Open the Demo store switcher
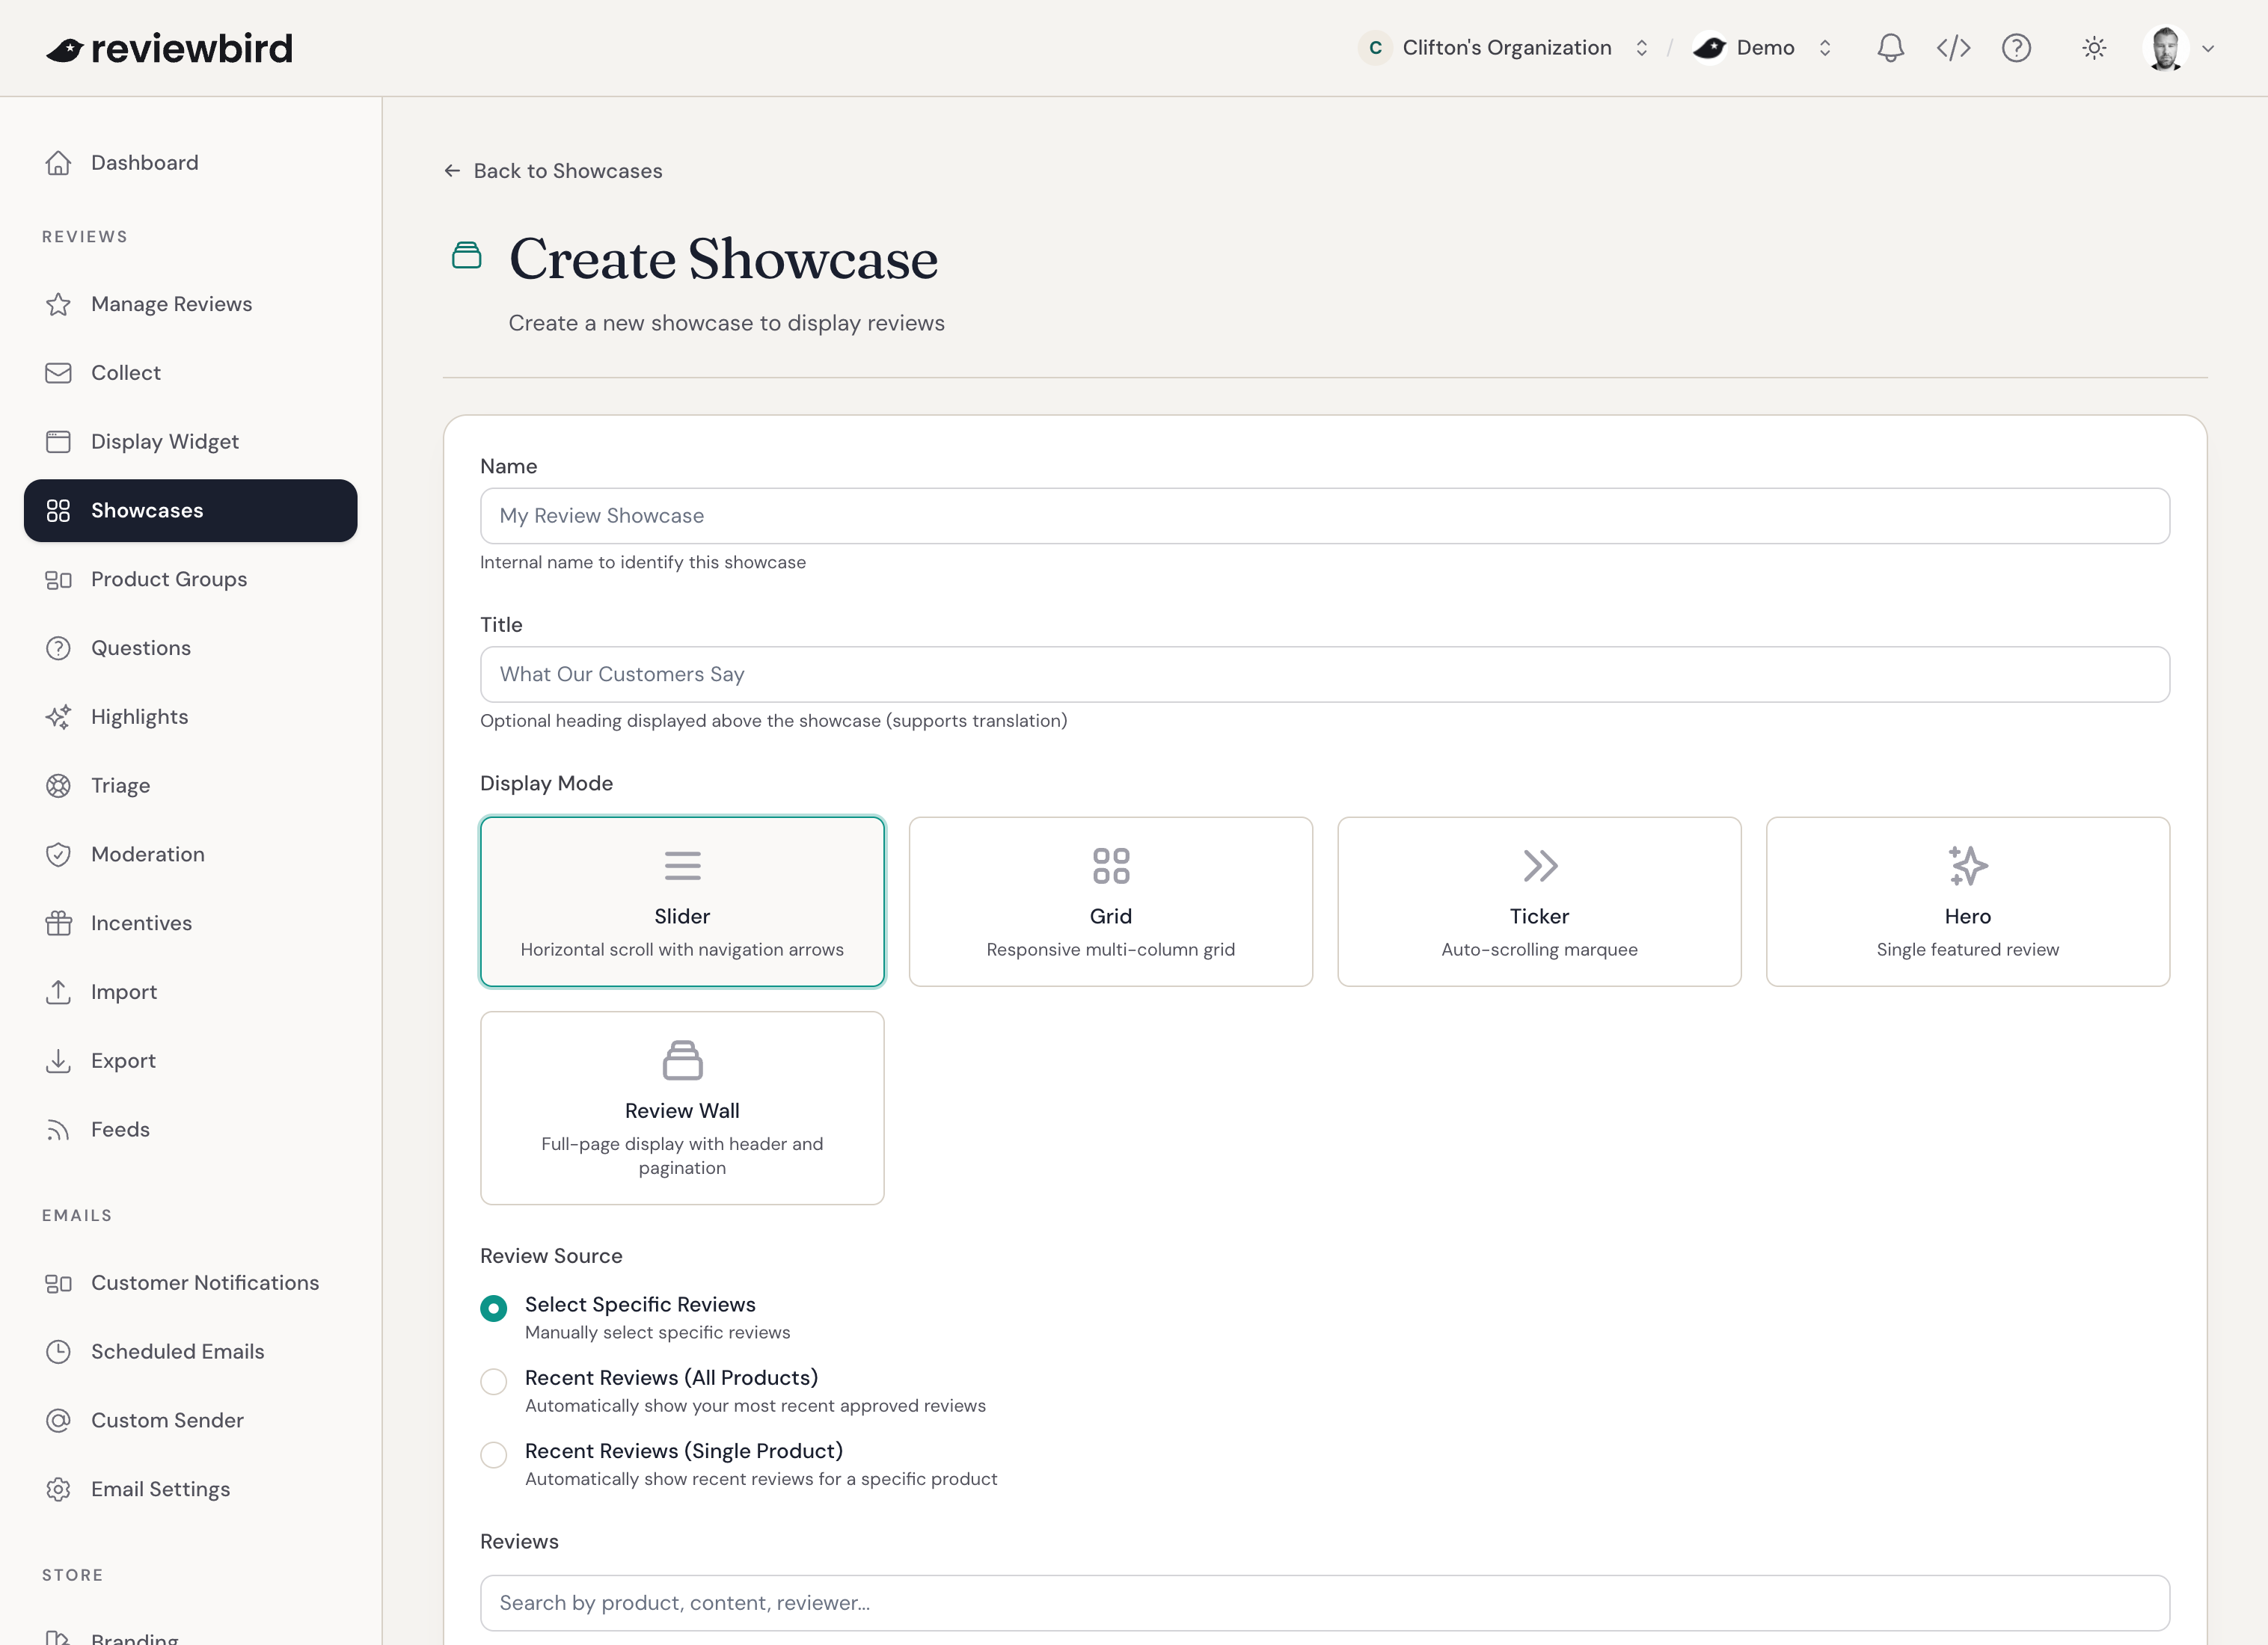Screen dimensions: 2268x1645 [x=1763, y=48]
